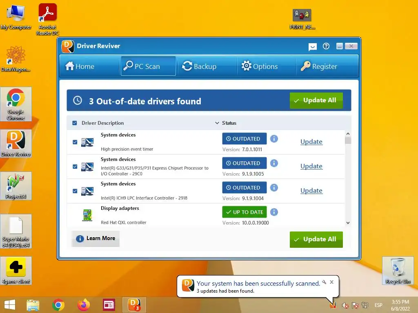Click the bottom Update All button
This screenshot has height=313, width=418.
316,239
